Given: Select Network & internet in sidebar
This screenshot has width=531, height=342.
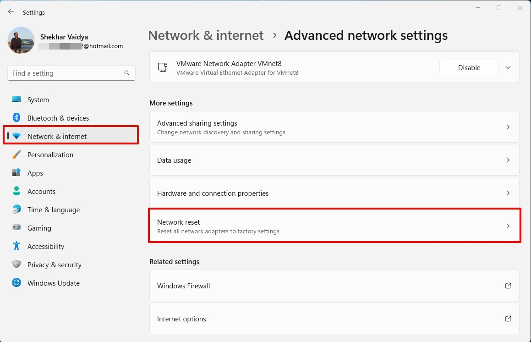Looking at the screenshot, I should pos(71,136).
